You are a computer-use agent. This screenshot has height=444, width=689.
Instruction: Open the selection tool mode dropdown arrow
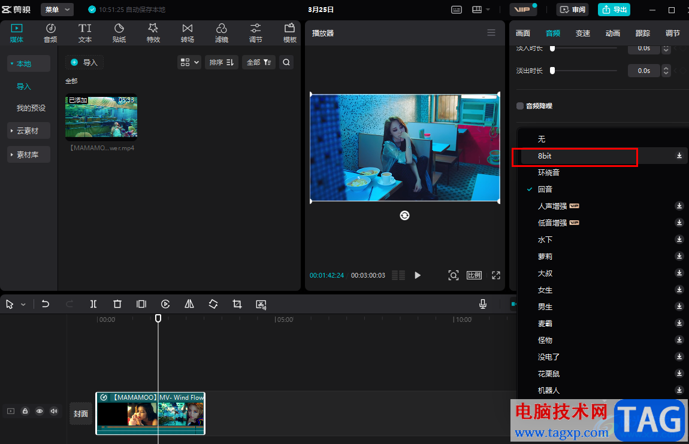click(x=23, y=304)
